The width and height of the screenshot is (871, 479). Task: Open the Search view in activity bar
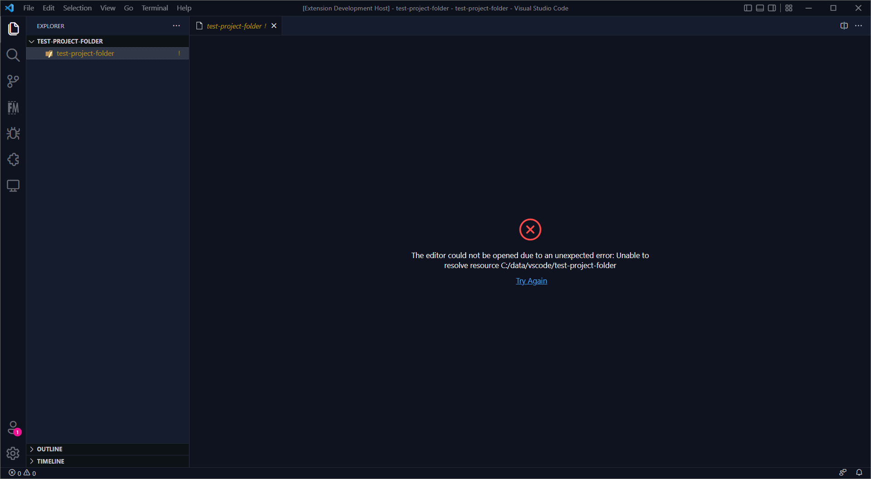pos(13,55)
